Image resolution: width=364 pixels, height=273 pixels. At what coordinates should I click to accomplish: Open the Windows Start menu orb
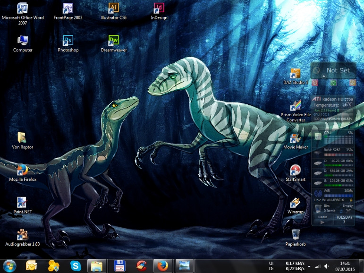click(x=10, y=266)
